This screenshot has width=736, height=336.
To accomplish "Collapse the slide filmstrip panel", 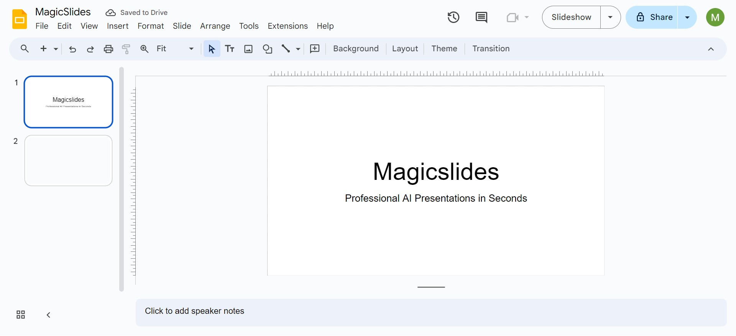I will [48, 315].
